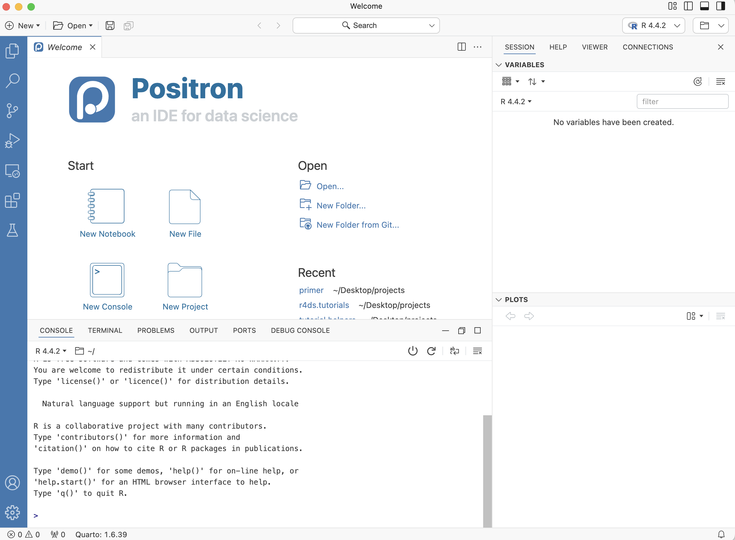The image size is (735, 540).
Task: Click the New Console button
Action: 108,287
